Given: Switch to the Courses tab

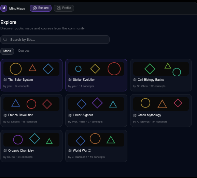Looking at the screenshot, I should pos(24,51).
